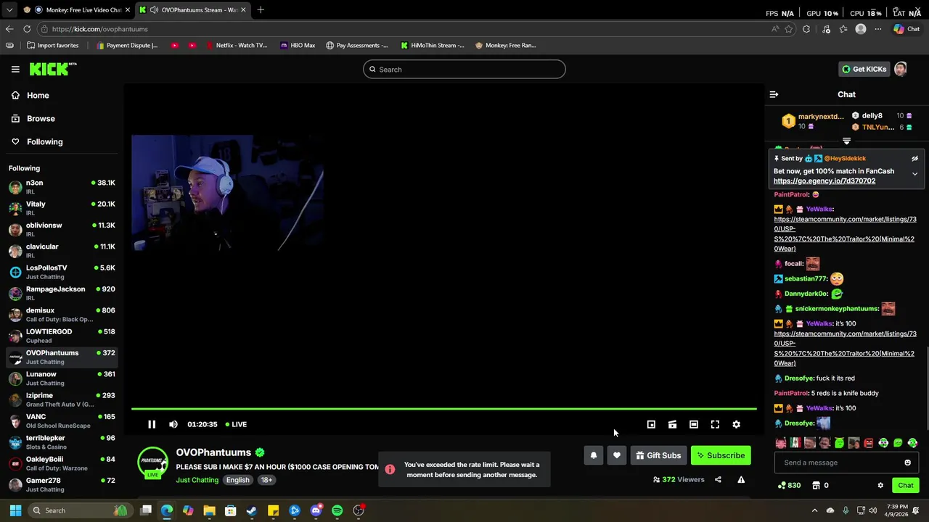This screenshot has width=929, height=522.
Task: Jump to LIVE in the player
Action: click(236, 424)
